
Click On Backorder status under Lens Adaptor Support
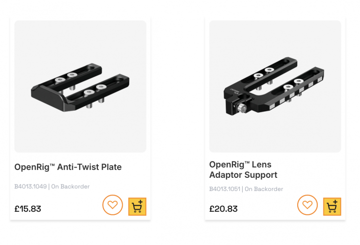point(264,189)
